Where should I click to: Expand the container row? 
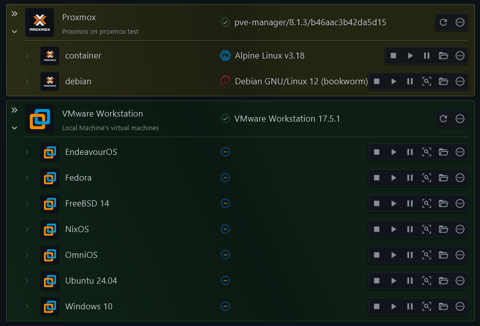click(x=27, y=56)
